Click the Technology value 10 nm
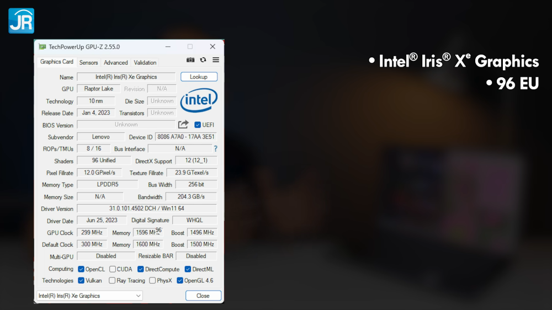The width and height of the screenshot is (552, 310). pyautogui.click(x=95, y=101)
